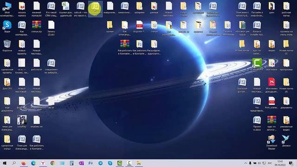
Task: Select the привет folder icon
Action: click(110, 26)
